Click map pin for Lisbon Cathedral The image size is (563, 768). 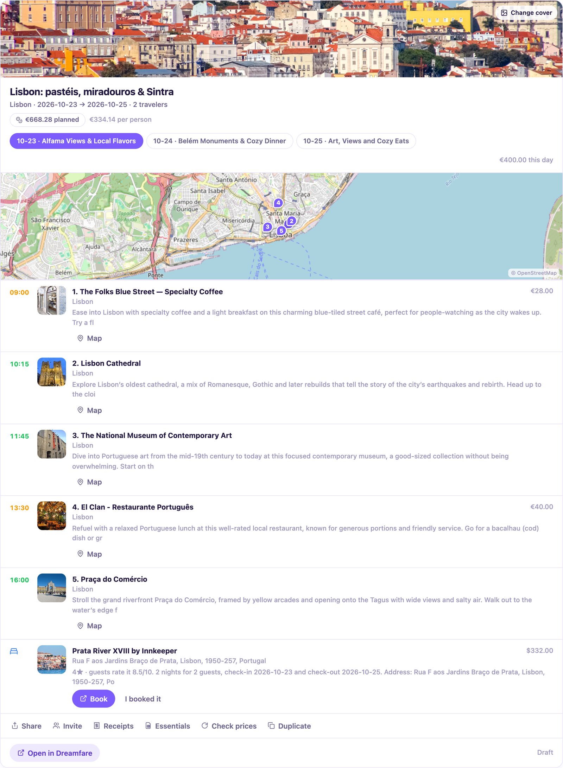tap(291, 221)
